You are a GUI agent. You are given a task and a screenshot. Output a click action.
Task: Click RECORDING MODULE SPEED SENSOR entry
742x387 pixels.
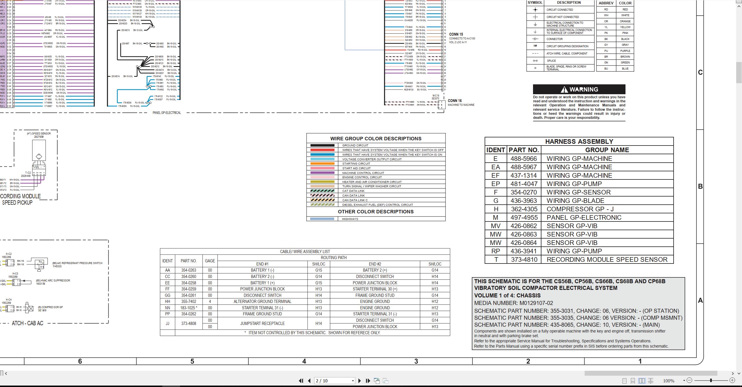point(607,259)
